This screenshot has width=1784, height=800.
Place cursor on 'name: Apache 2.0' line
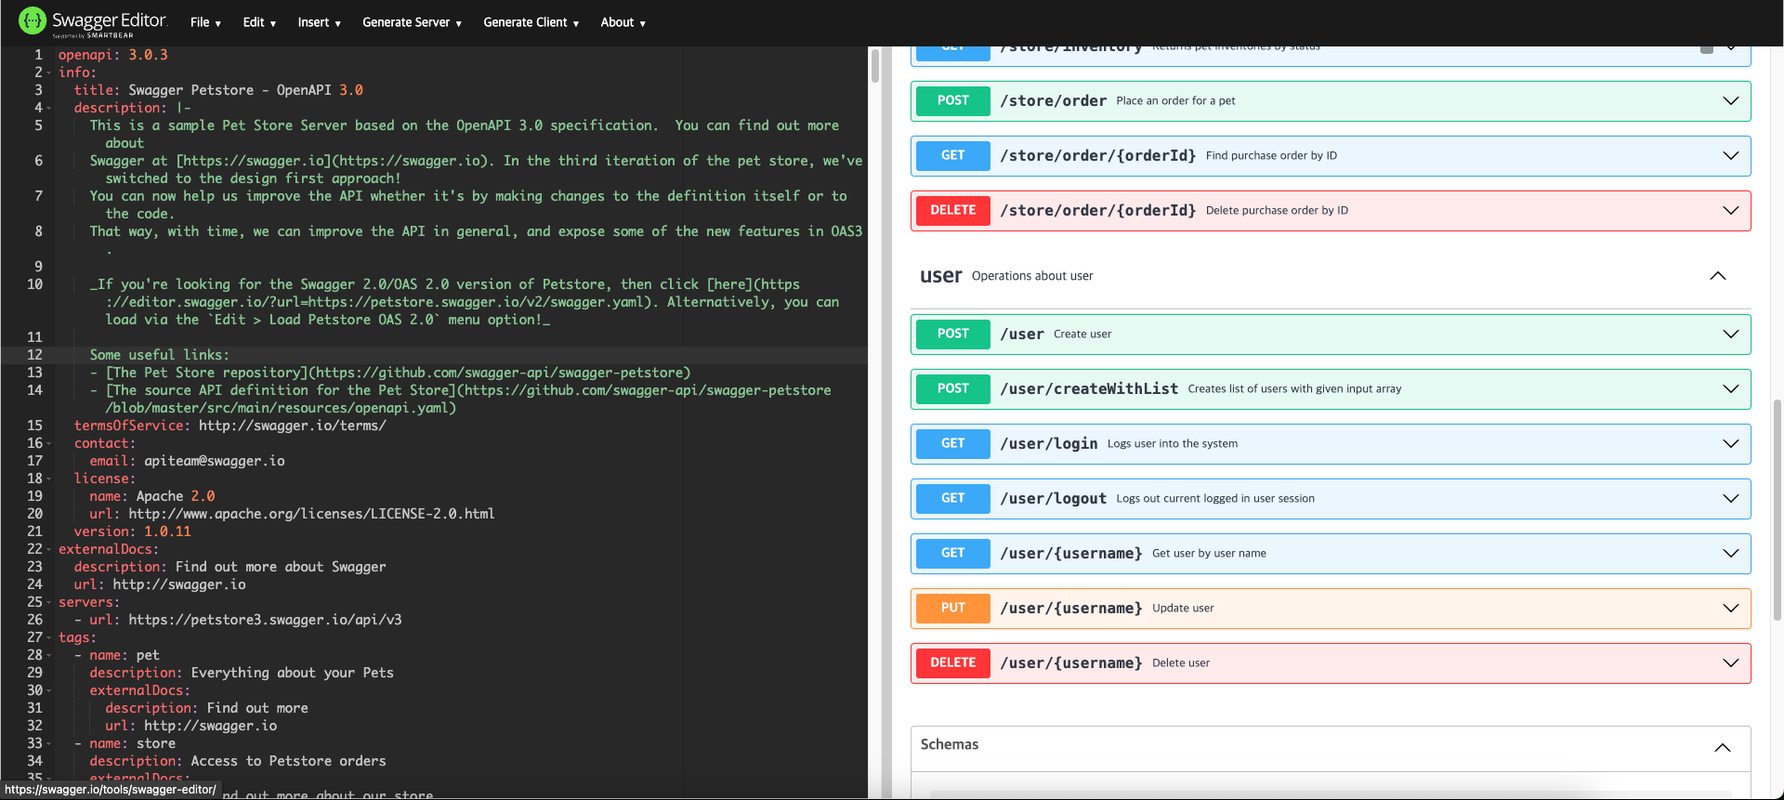point(151,496)
